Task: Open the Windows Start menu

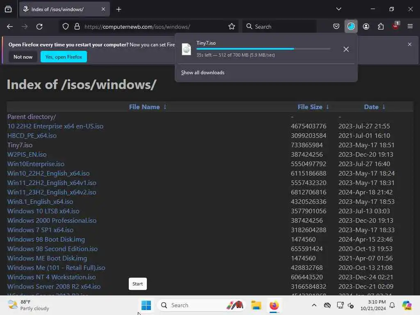Action: pyautogui.click(x=146, y=305)
